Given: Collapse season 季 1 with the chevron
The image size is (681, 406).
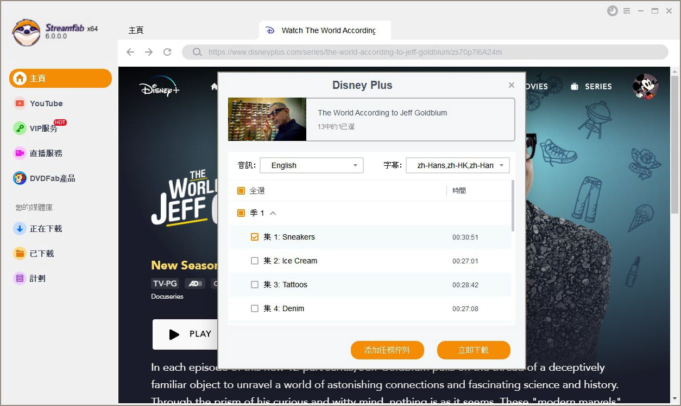Looking at the screenshot, I should (x=273, y=213).
